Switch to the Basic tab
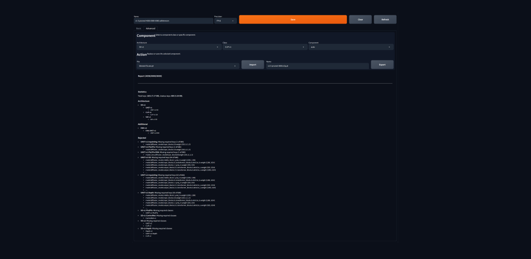Image resolution: width=531 pixels, height=259 pixels. (139, 29)
